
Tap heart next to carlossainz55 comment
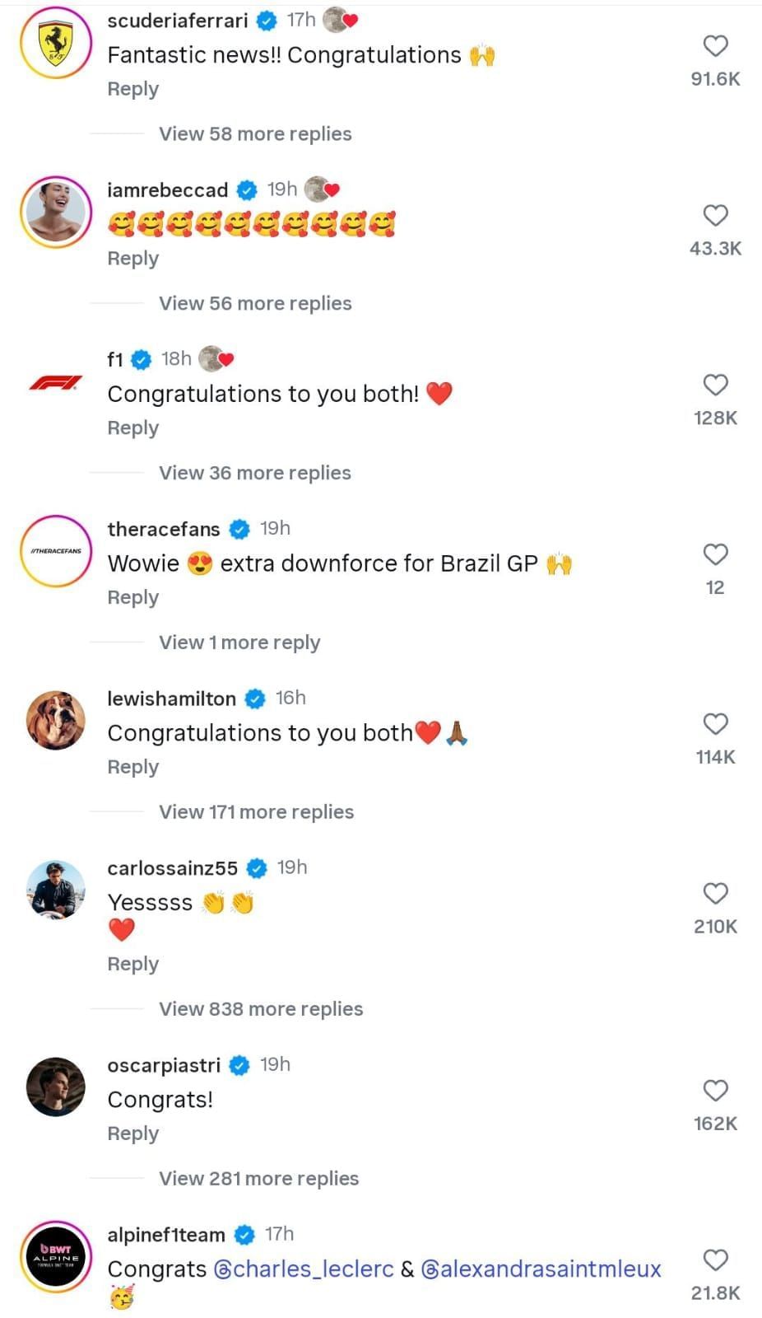[715, 894]
